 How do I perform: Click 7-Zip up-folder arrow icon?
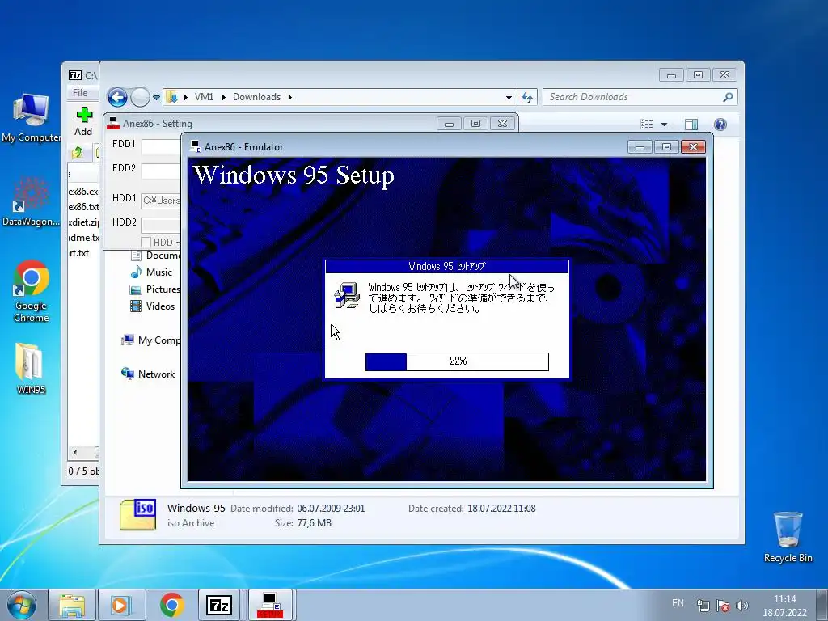point(77,153)
